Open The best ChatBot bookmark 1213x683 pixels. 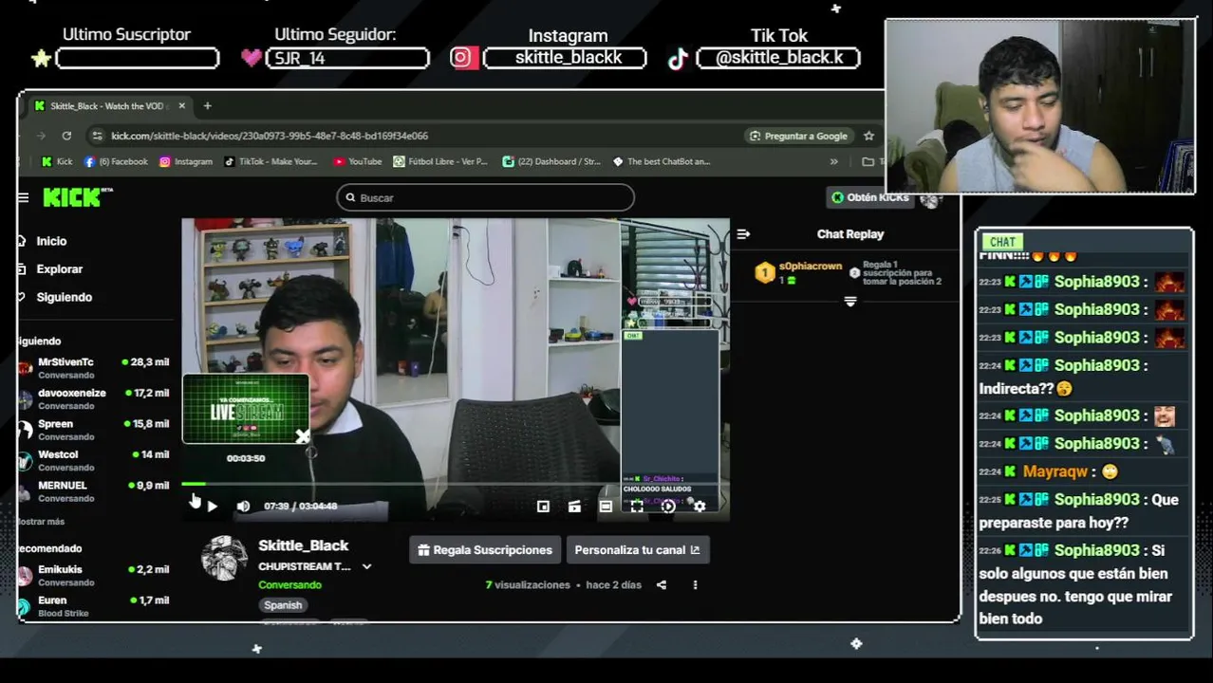click(x=662, y=161)
